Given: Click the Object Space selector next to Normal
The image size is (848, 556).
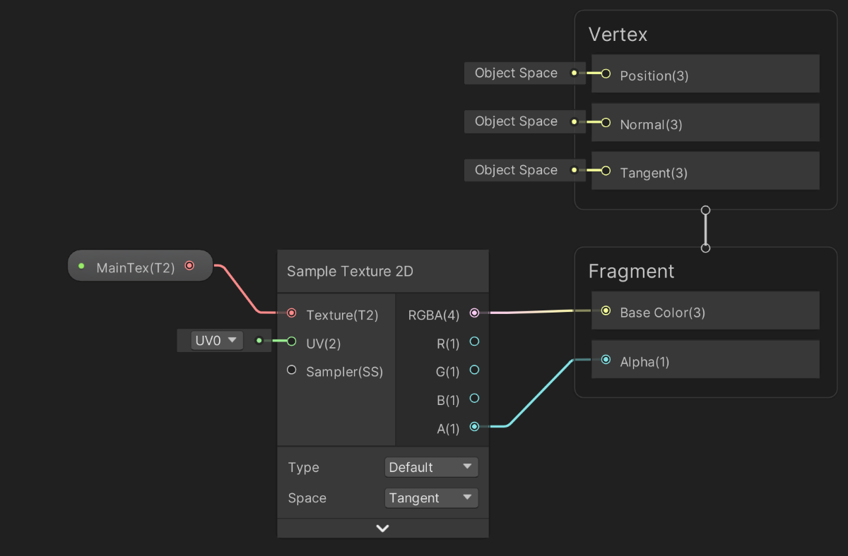Looking at the screenshot, I should [515, 121].
